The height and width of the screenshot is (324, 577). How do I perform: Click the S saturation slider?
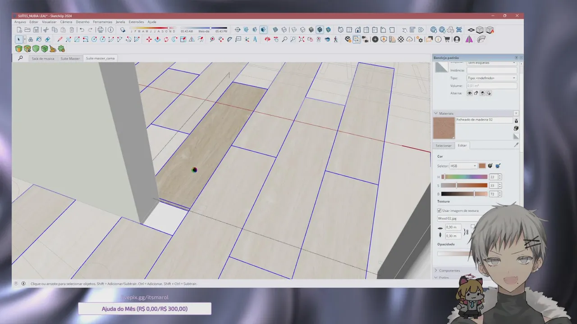tap(464, 185)
